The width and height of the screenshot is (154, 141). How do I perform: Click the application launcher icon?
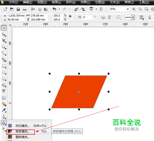[91, 9]
